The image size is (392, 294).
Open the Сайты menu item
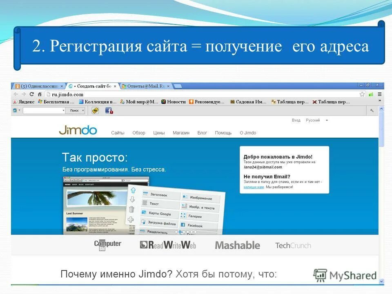(118, 133)
